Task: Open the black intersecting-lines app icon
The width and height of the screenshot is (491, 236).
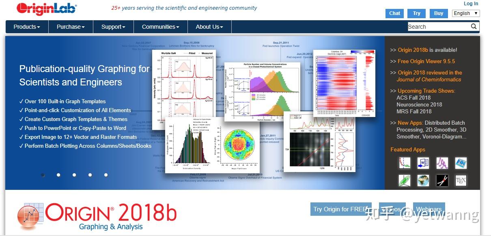Action: click(442, 181)
